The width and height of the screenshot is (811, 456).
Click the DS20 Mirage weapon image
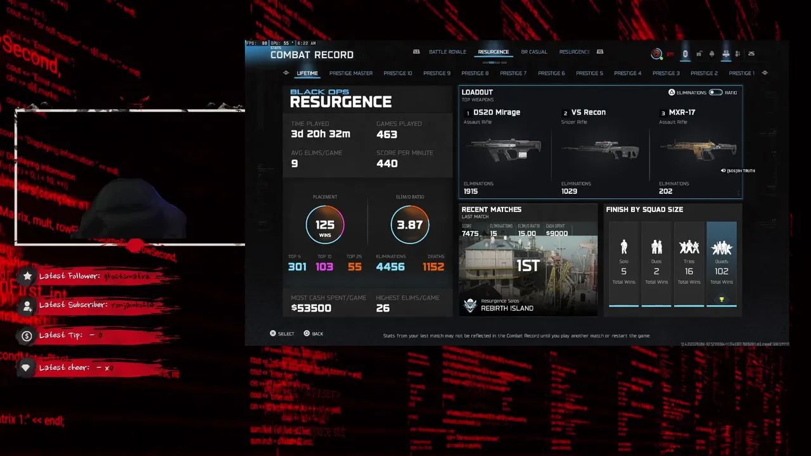(x=506, y=150)
